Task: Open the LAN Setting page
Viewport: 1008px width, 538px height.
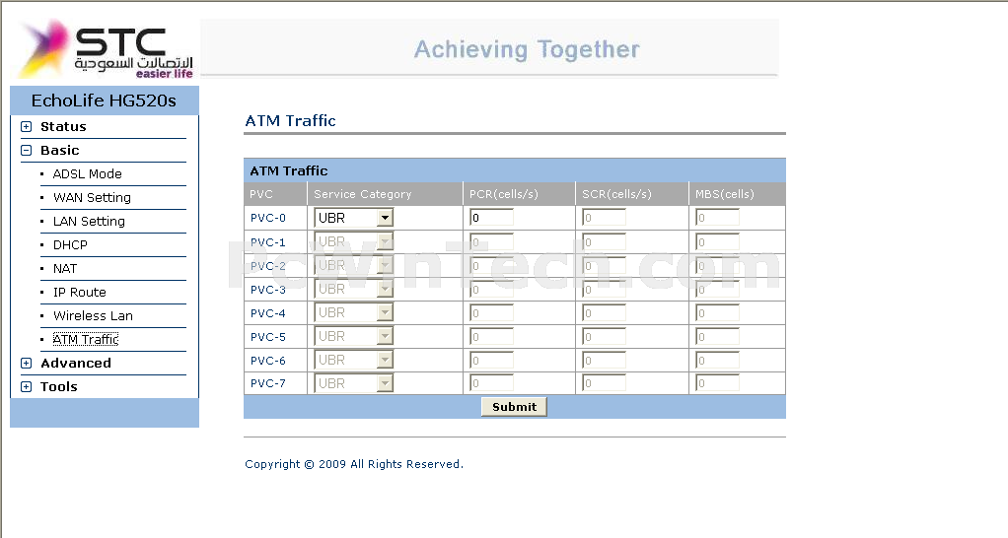Action: click(89, 222)
